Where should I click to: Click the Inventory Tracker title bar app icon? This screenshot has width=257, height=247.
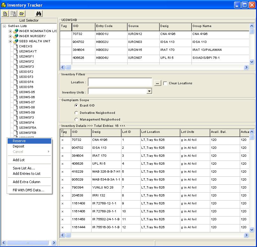click(x=3, y=5)
